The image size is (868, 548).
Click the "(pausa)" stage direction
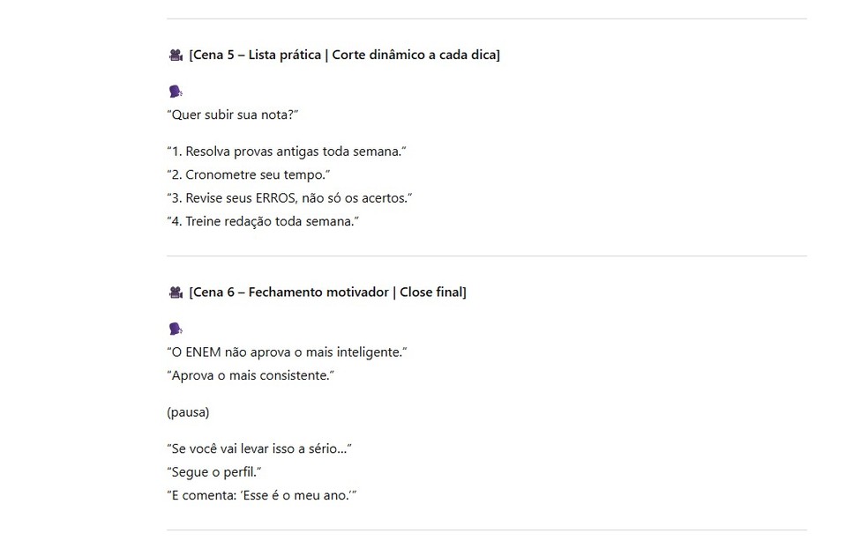coord(188,412)
